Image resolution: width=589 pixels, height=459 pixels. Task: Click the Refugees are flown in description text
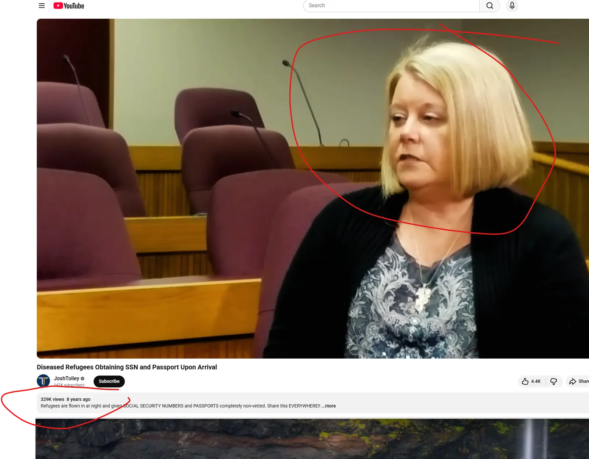tap(180, 406)
